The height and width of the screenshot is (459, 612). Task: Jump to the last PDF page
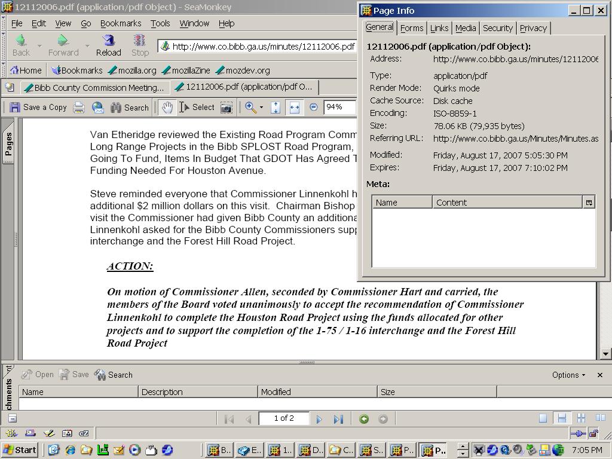[x=338, y=419]
